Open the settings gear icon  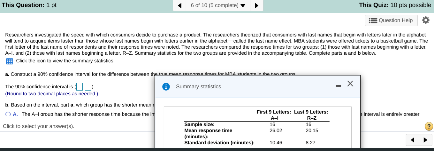click(426, 20)
